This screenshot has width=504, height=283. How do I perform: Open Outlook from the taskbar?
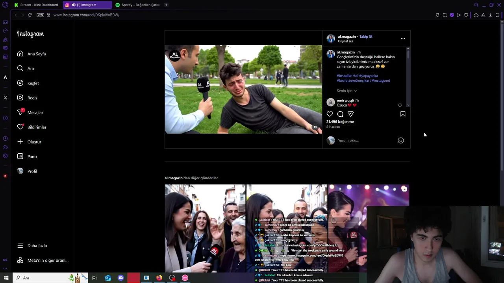tap(108, 278)
